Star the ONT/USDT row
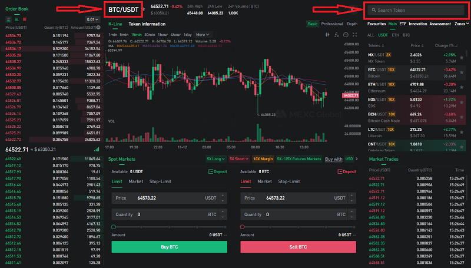471x268 pixels. pyautogui.click(x=462, y=147)
